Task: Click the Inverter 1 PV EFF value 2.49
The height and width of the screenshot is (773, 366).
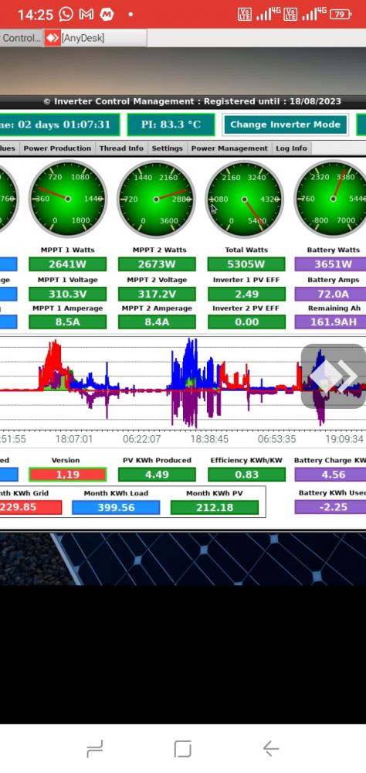Action: (x=246, y=294)
